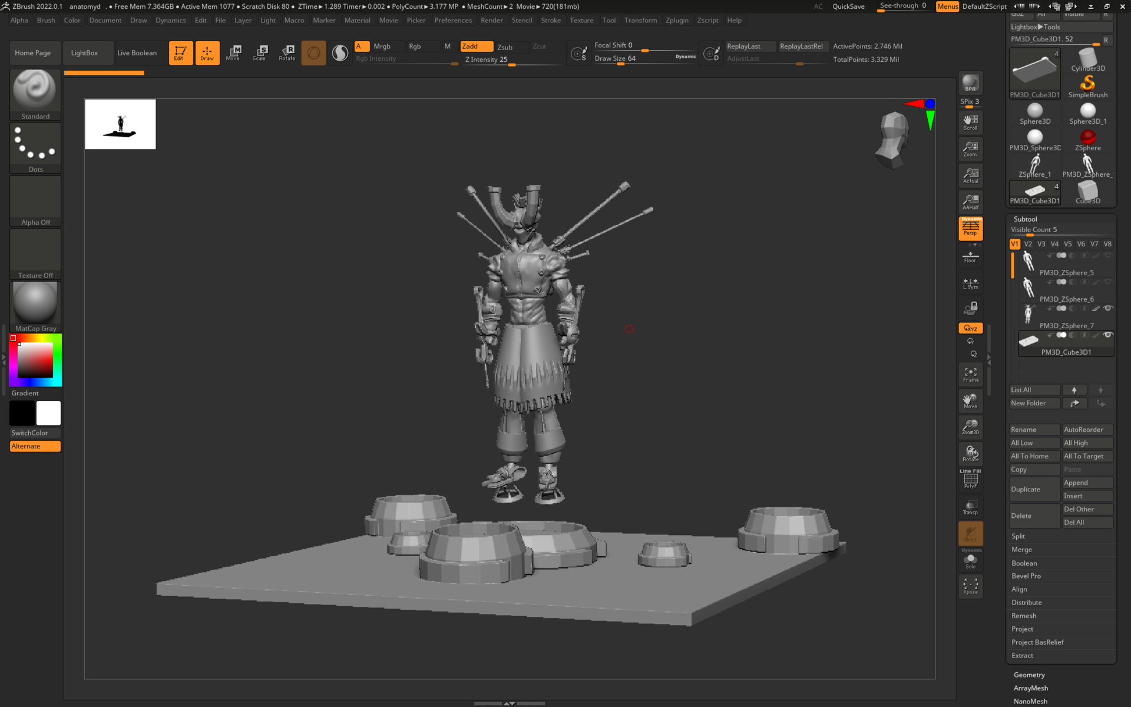Activate Local Symmetry (L.Sym) icon

pos(970,283)
